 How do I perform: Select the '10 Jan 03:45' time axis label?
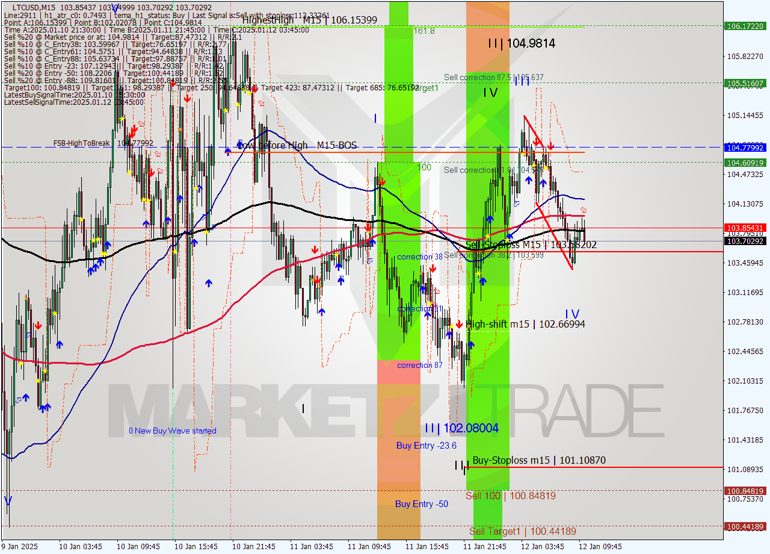80,547
